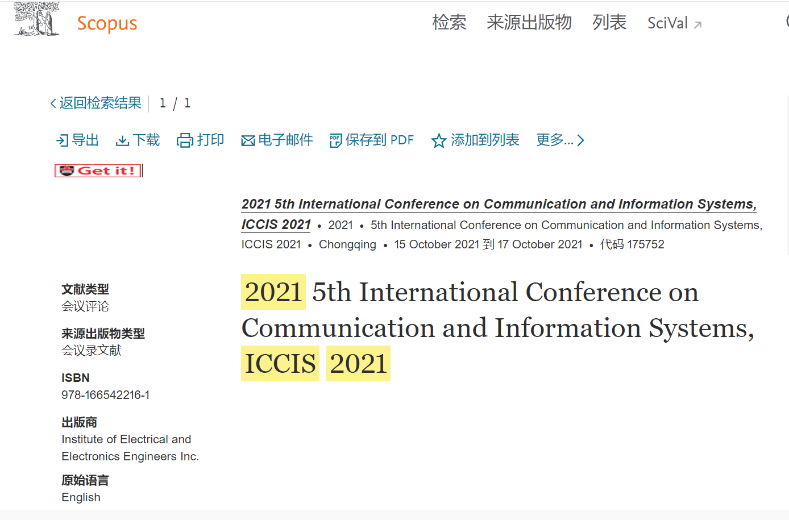Click the 导出 export icon
Viewport: 789px width, 520px height.
[63, 140]
